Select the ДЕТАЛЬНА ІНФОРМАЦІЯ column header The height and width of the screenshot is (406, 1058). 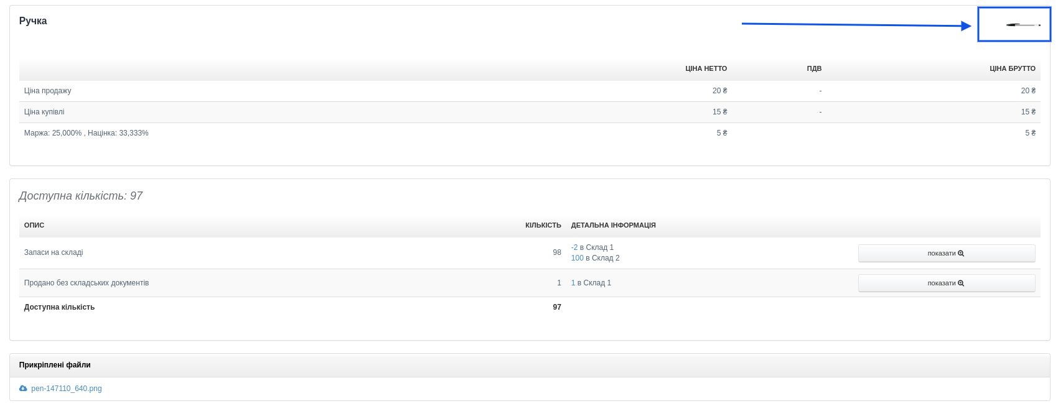tap(613, 225)
